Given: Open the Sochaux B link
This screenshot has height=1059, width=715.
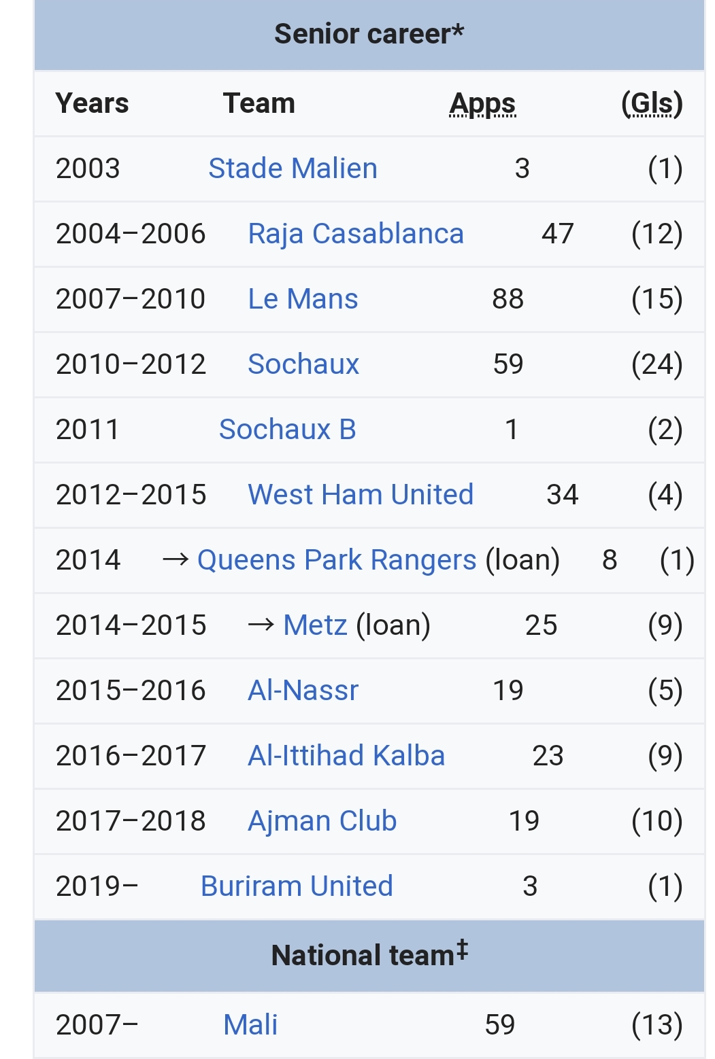Looking at the screenshot, I should 287,429.
